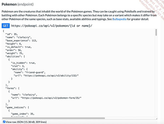The image size is (164, 124).
Task: Click the blue GET method badge
Action: 6,26
